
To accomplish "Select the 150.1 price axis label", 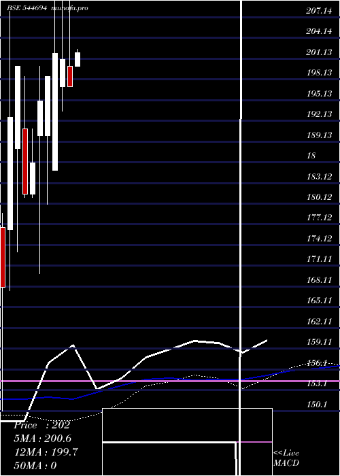I will coord(317,404).
